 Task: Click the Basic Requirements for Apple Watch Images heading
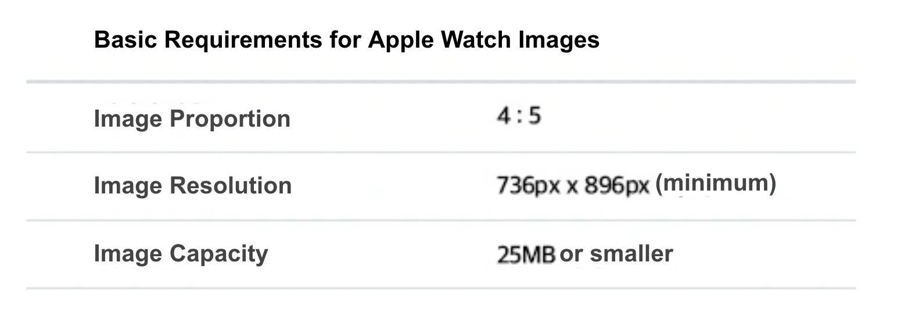(346, 40)
